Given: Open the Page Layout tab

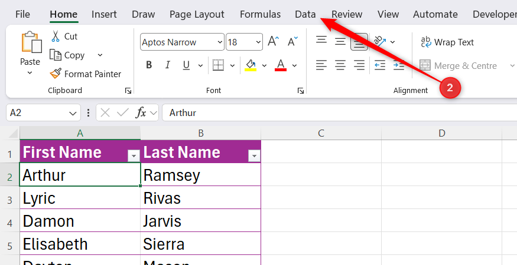Looking at the screenshot, I should [x=197, y=14].
